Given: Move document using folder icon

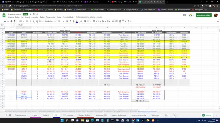Looking at the screenshot, I should pos(34,14).
